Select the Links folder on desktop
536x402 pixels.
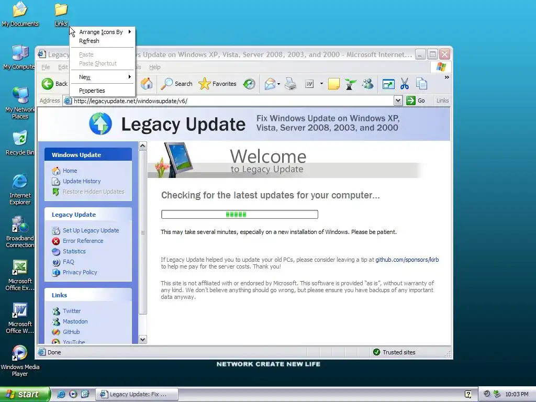pos(61,14)
